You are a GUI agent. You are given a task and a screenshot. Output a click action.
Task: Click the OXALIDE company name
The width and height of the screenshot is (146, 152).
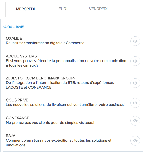pos(14,38)
